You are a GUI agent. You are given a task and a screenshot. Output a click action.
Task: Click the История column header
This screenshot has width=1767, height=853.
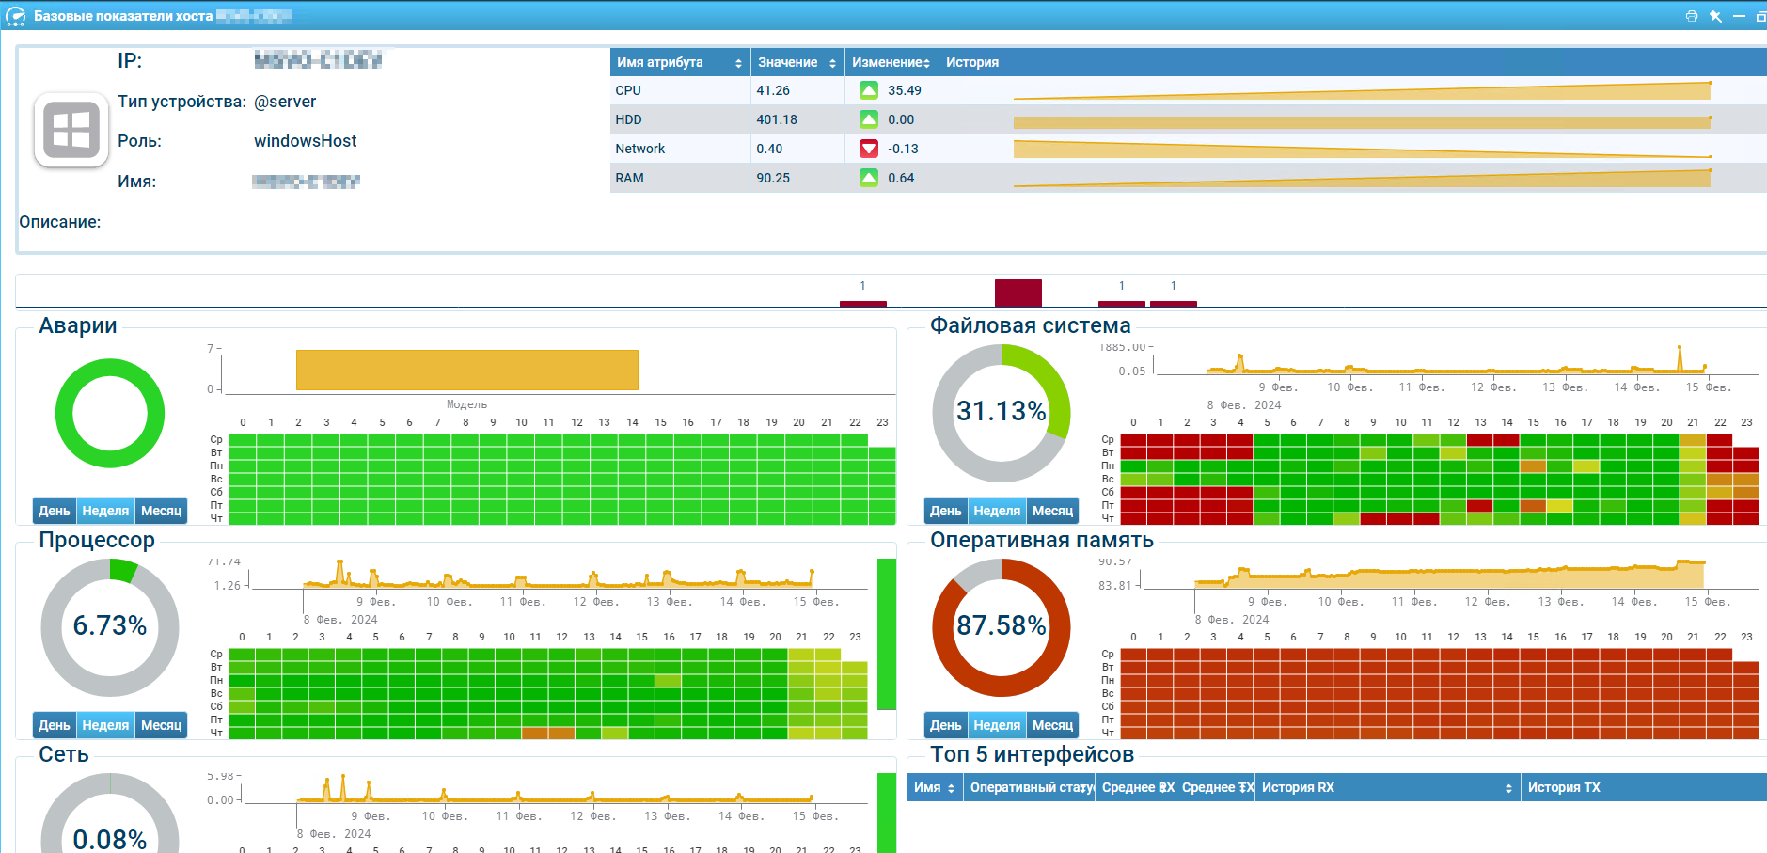1352,62
